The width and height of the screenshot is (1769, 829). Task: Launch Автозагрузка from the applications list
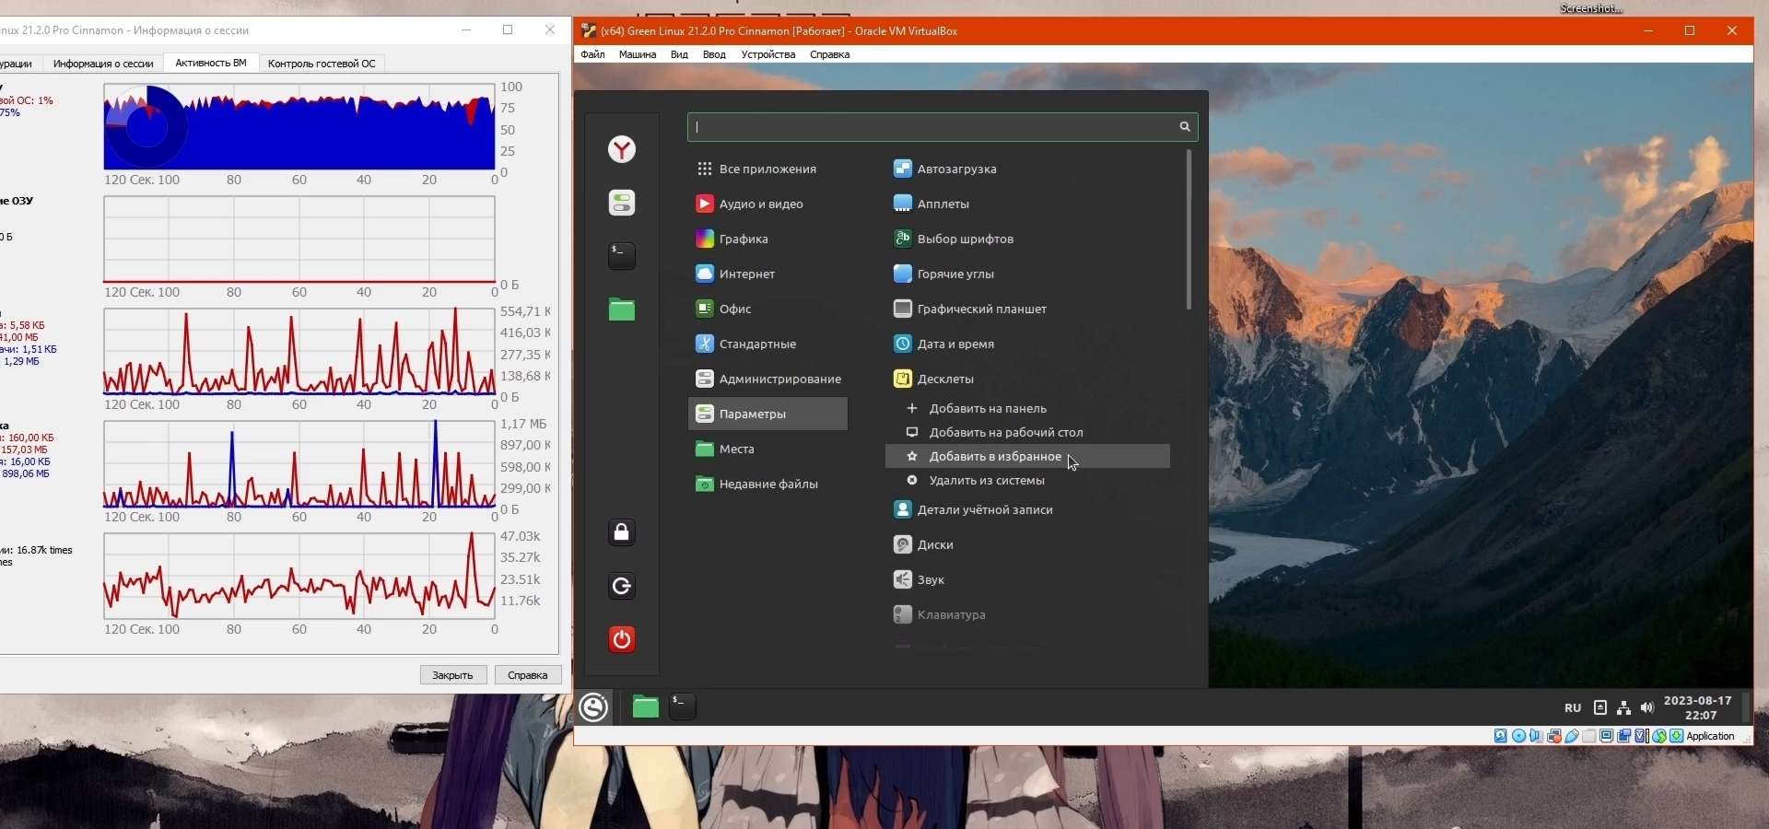tap(1027, 169)
